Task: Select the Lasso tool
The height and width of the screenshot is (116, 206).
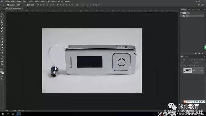Action: (2, 17)
